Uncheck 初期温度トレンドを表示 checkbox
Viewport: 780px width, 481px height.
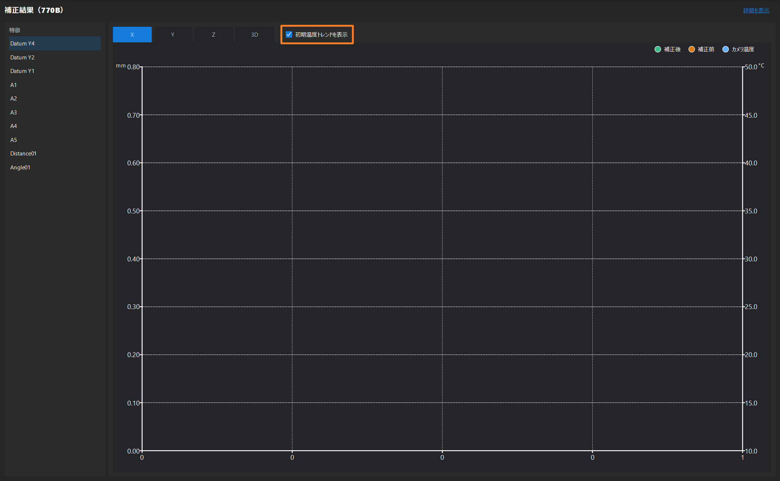[x=289, y=34]
